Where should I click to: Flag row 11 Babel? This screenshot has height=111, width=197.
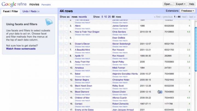point(66,74)
